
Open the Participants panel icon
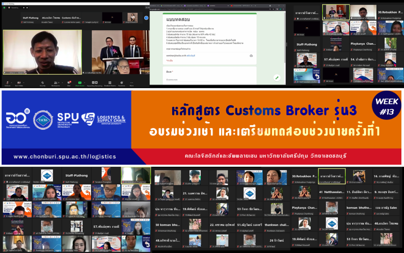point(56,83)
